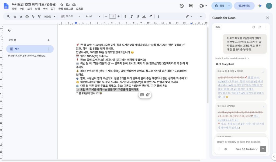Expand Made 2 edits details
276x162 pixels.
[232, 58]
